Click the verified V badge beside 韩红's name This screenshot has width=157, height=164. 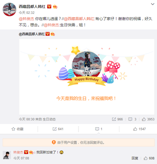click(x=49, y=7)
